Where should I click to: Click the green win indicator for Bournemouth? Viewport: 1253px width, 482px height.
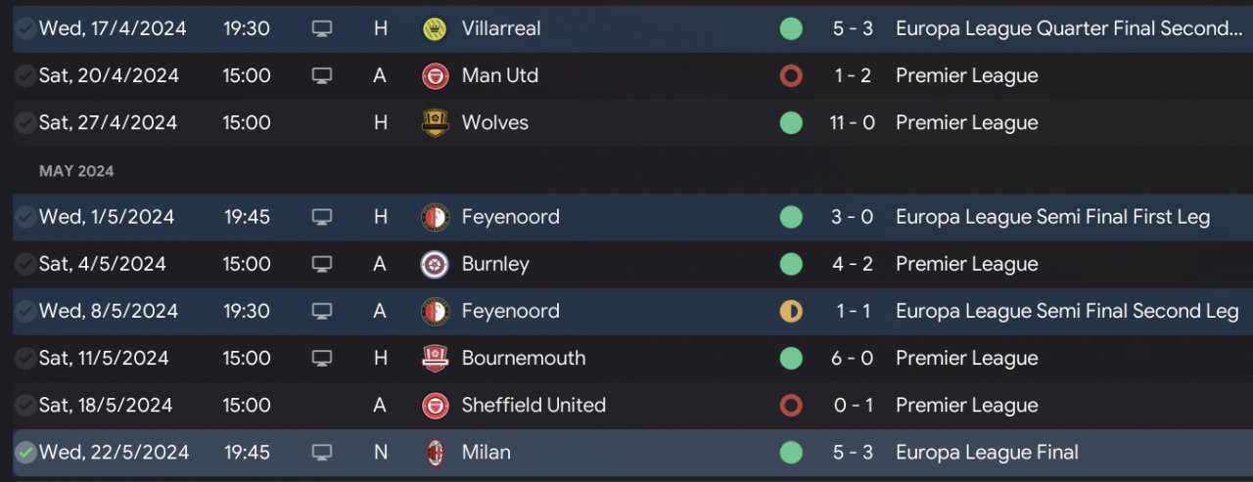tap(791, 359)
